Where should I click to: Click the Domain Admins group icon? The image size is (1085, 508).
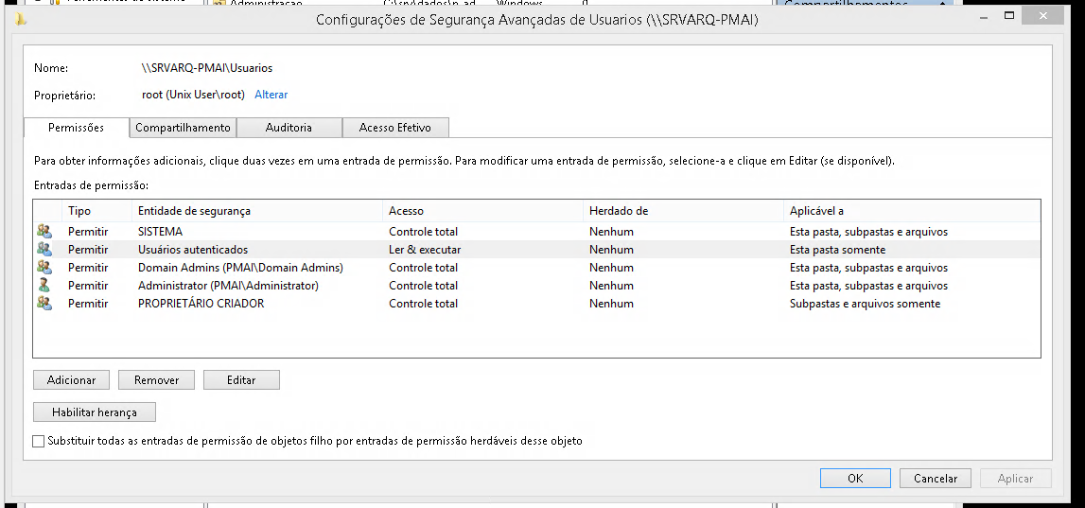(x=44, y=268)
